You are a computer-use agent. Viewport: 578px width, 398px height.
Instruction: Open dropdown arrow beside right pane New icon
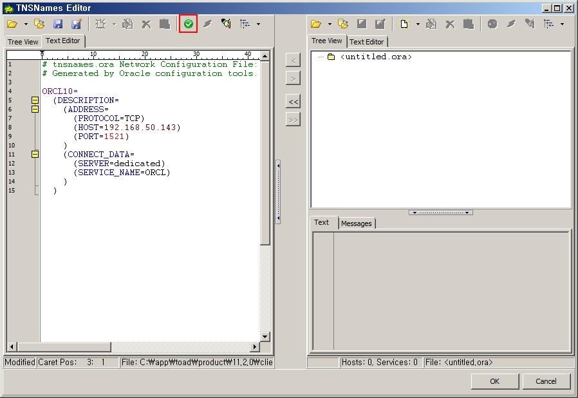(x=417, y=24)
